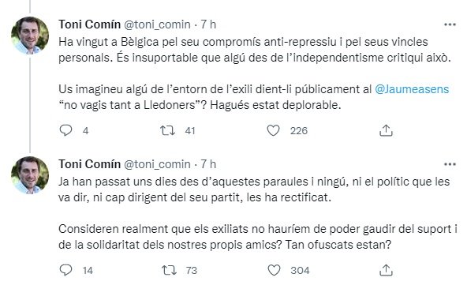This screenshot has height=285, width=467.
Task: Open the @Jaumeasens mention link
Action: (412, 89)
